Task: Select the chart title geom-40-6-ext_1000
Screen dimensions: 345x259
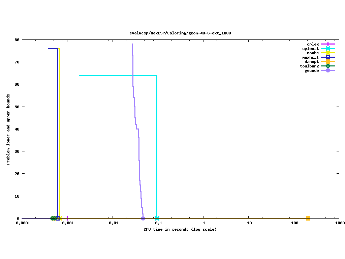Action: 180,33
